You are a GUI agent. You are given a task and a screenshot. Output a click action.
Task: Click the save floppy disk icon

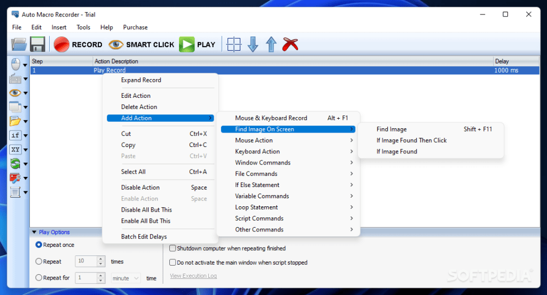(37, 45)
